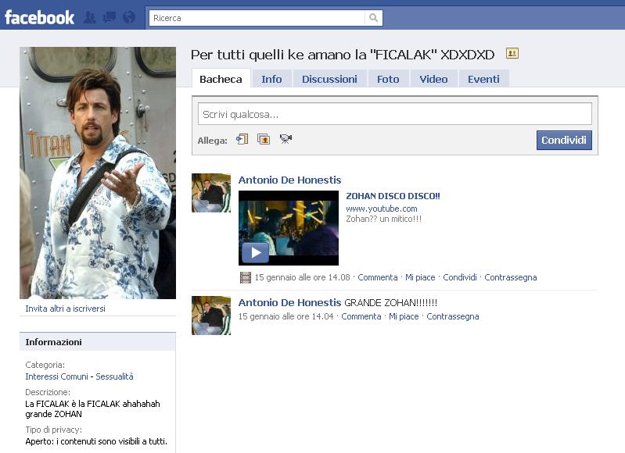Open the notifications globe icon
The image size is (625, 453).
coord(129,17)
